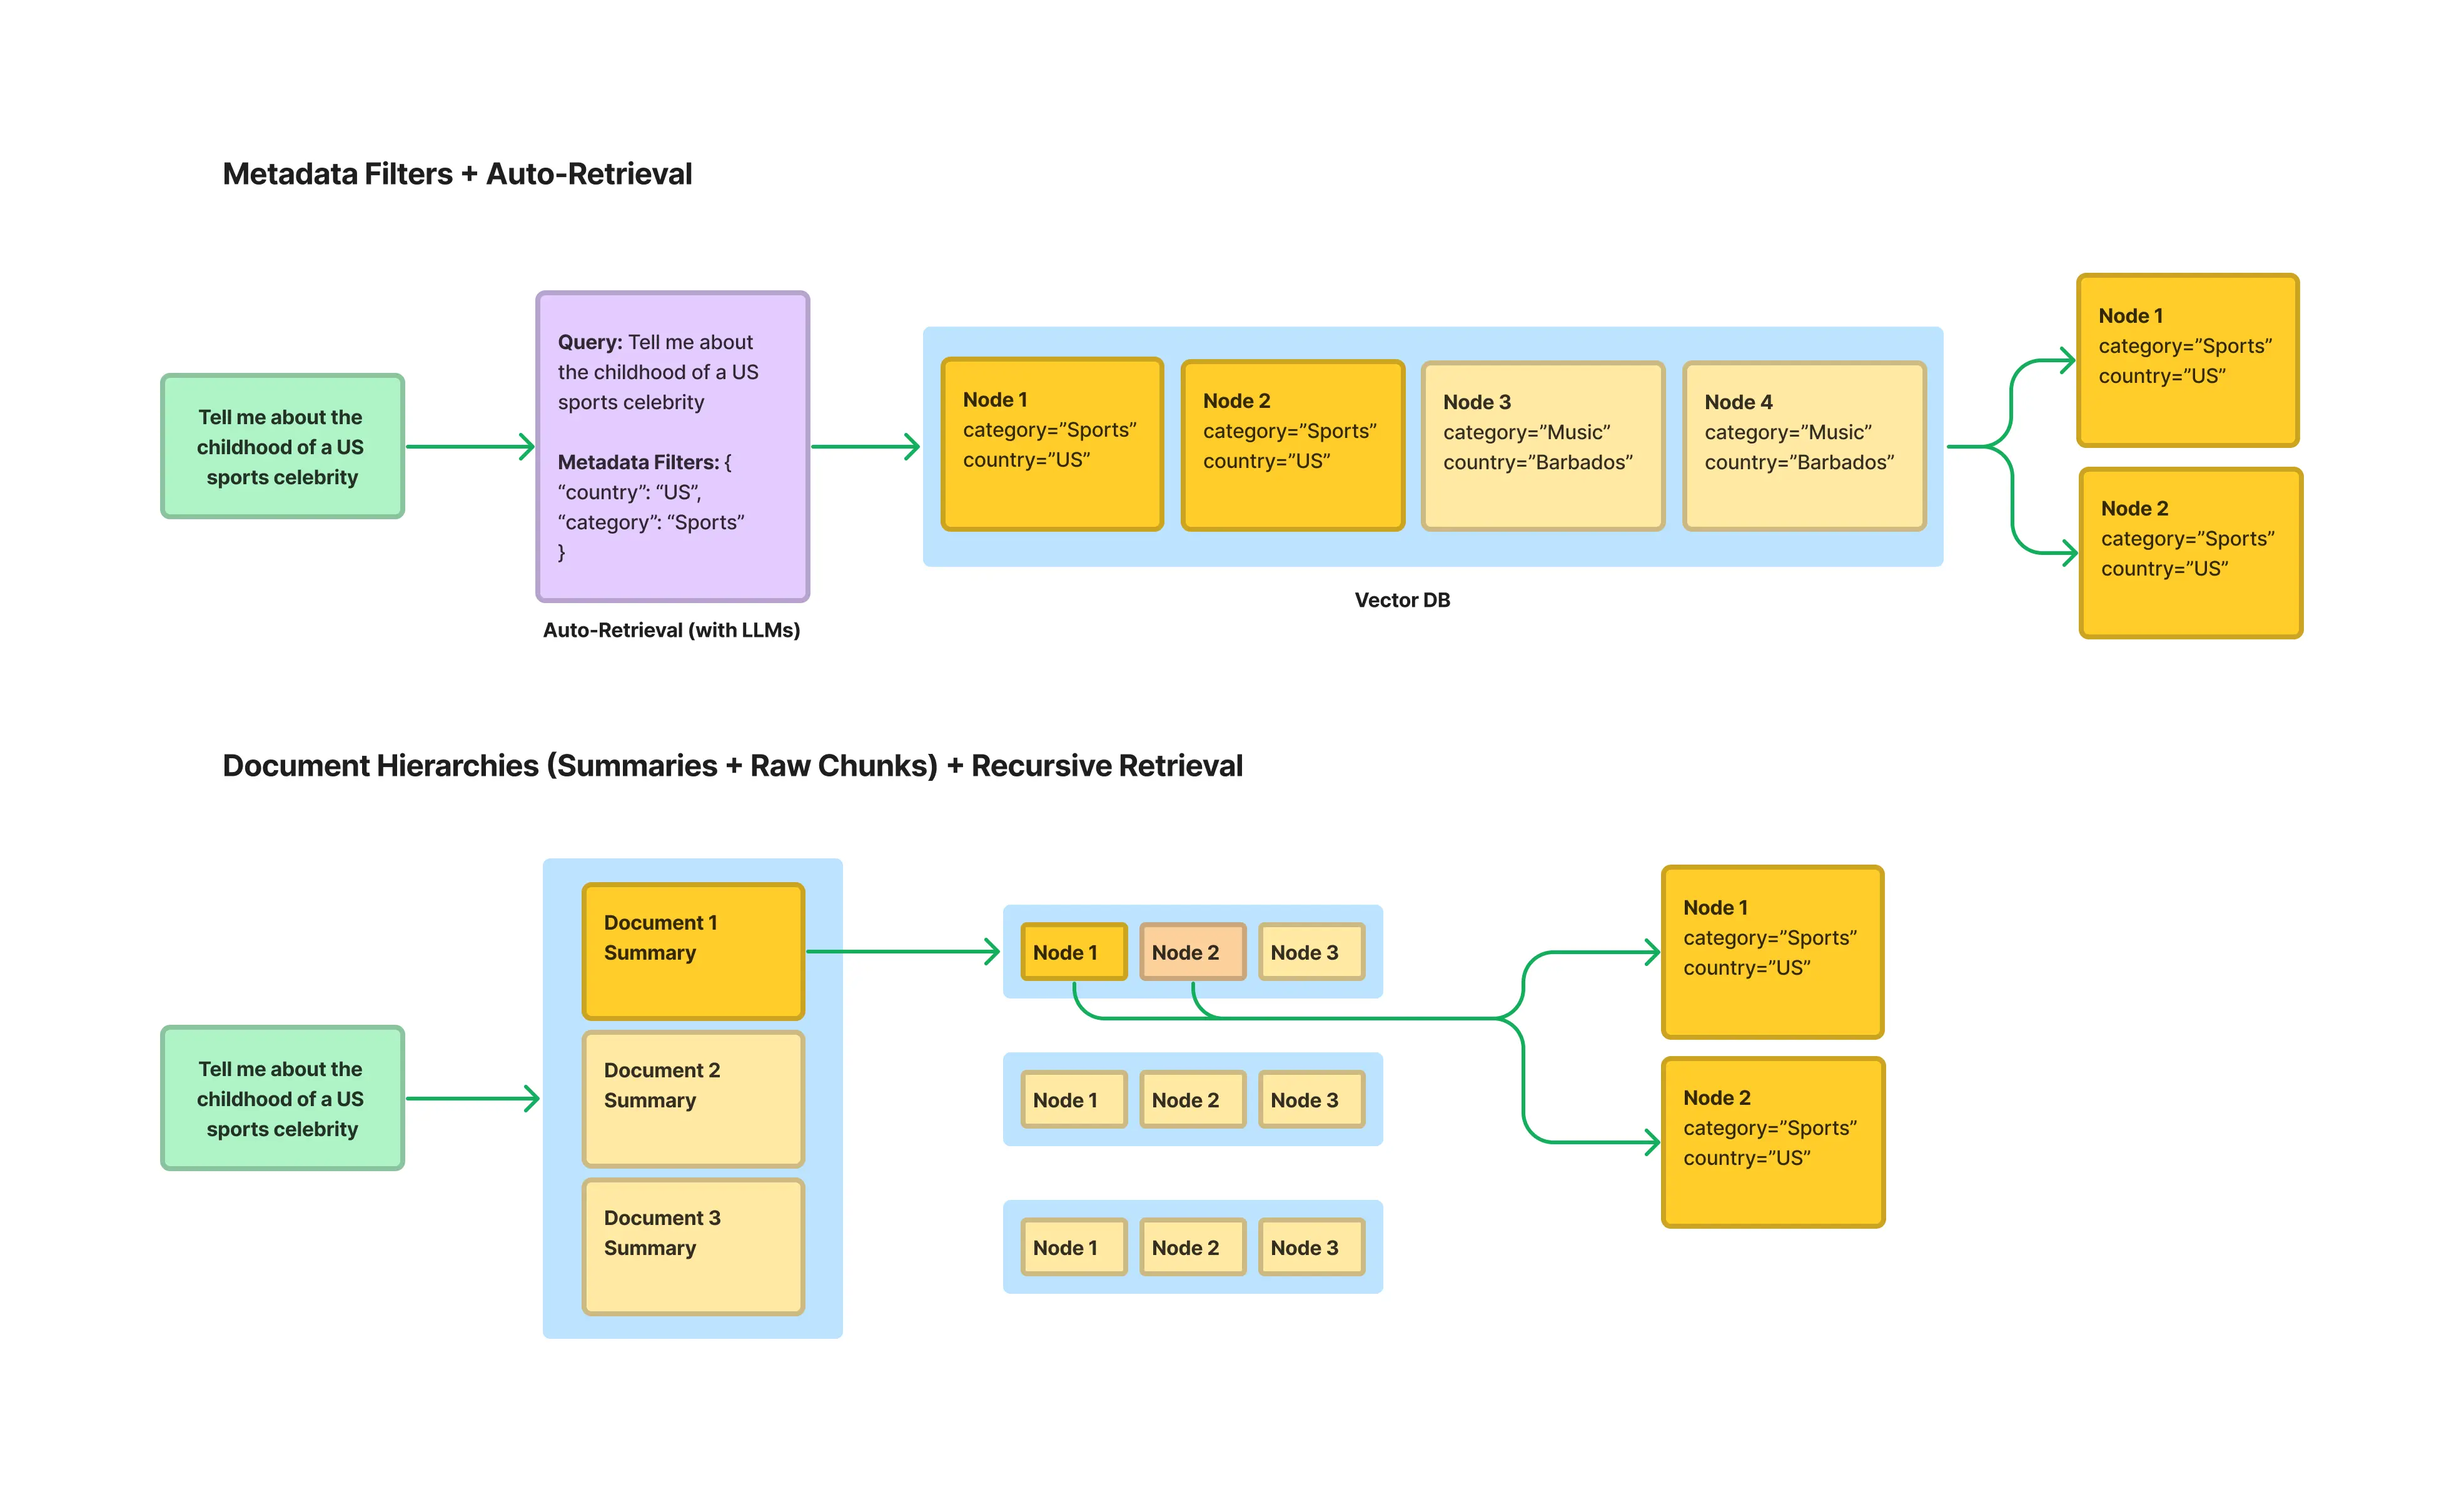Click the Auto-Retrieval (with LLMs) caption

point(671,631)
